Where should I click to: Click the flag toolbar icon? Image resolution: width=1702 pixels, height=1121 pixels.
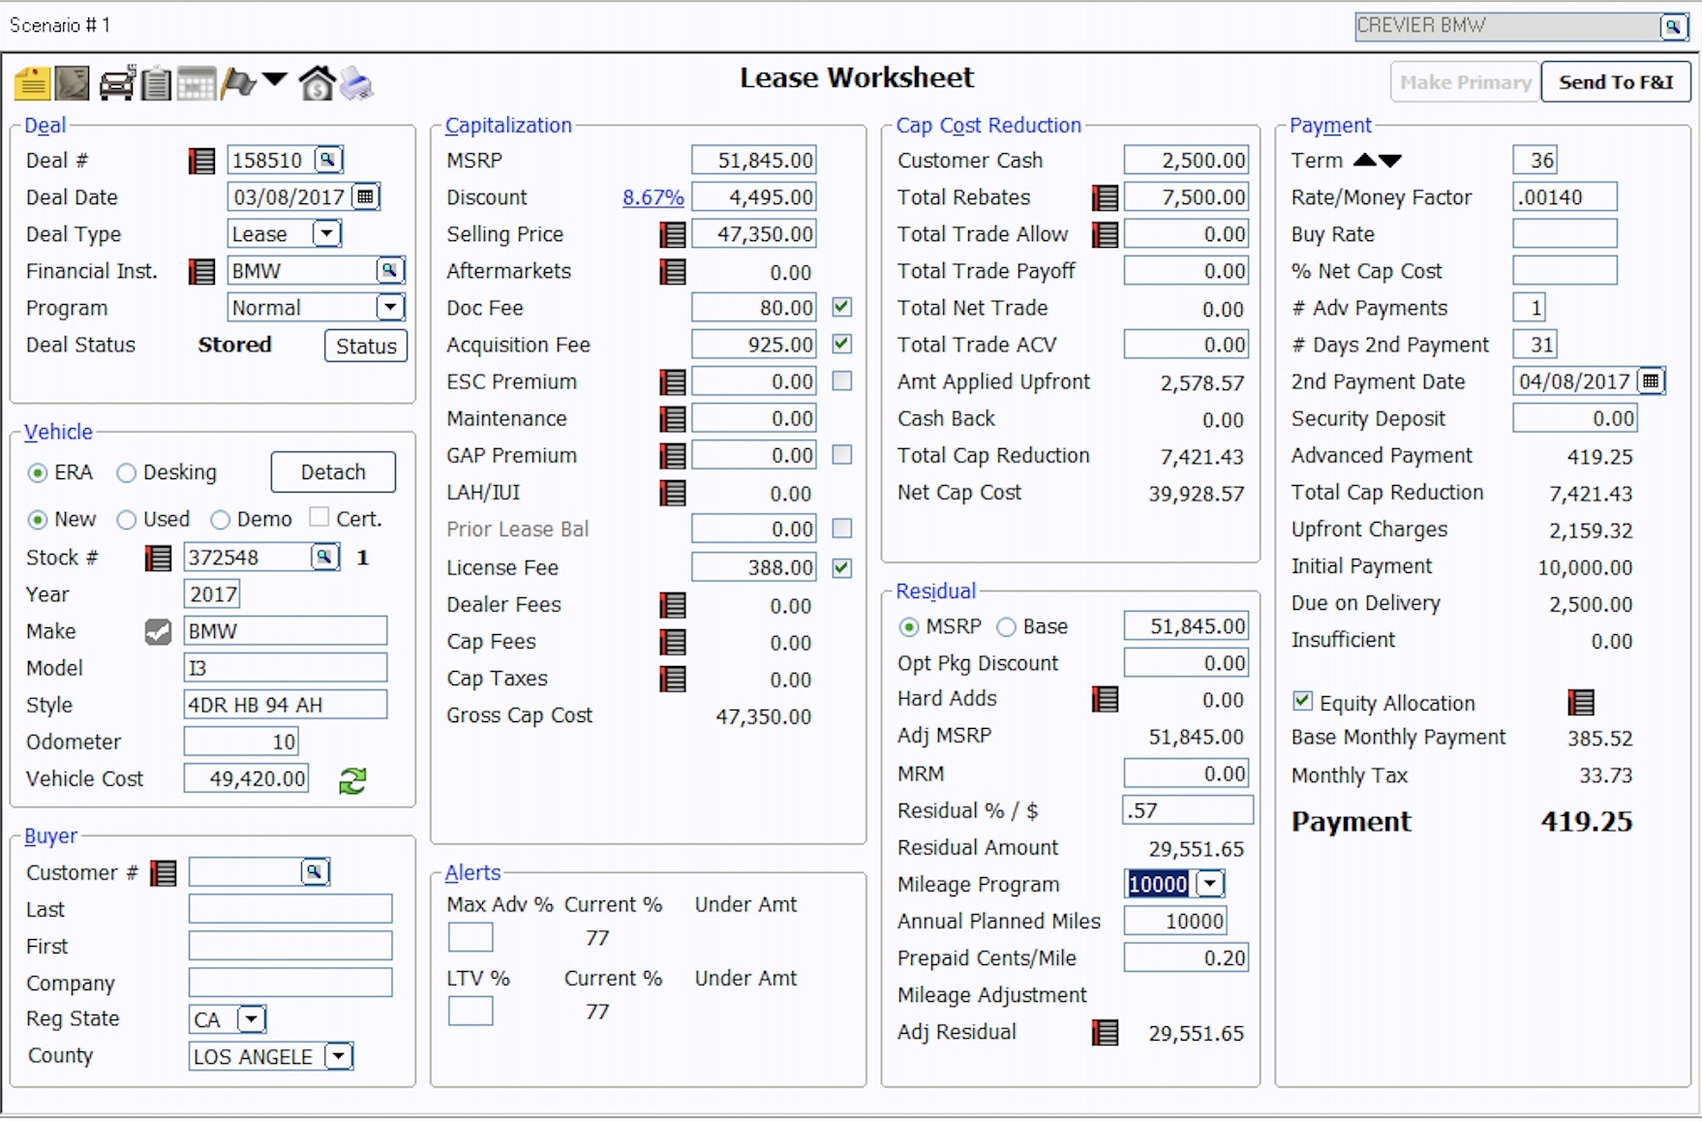pos(238,83)
